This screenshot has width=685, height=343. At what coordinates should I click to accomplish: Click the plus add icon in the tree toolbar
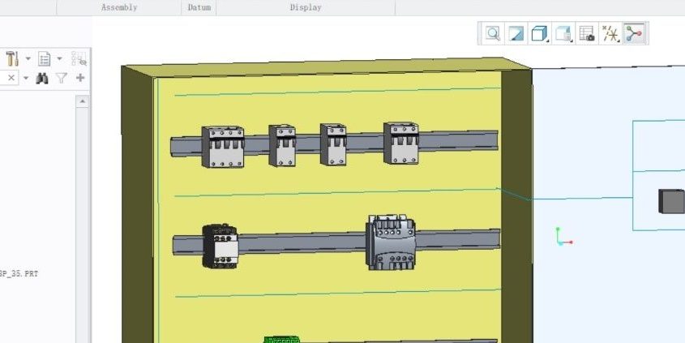pyautogui.click(x=80, y=78)
